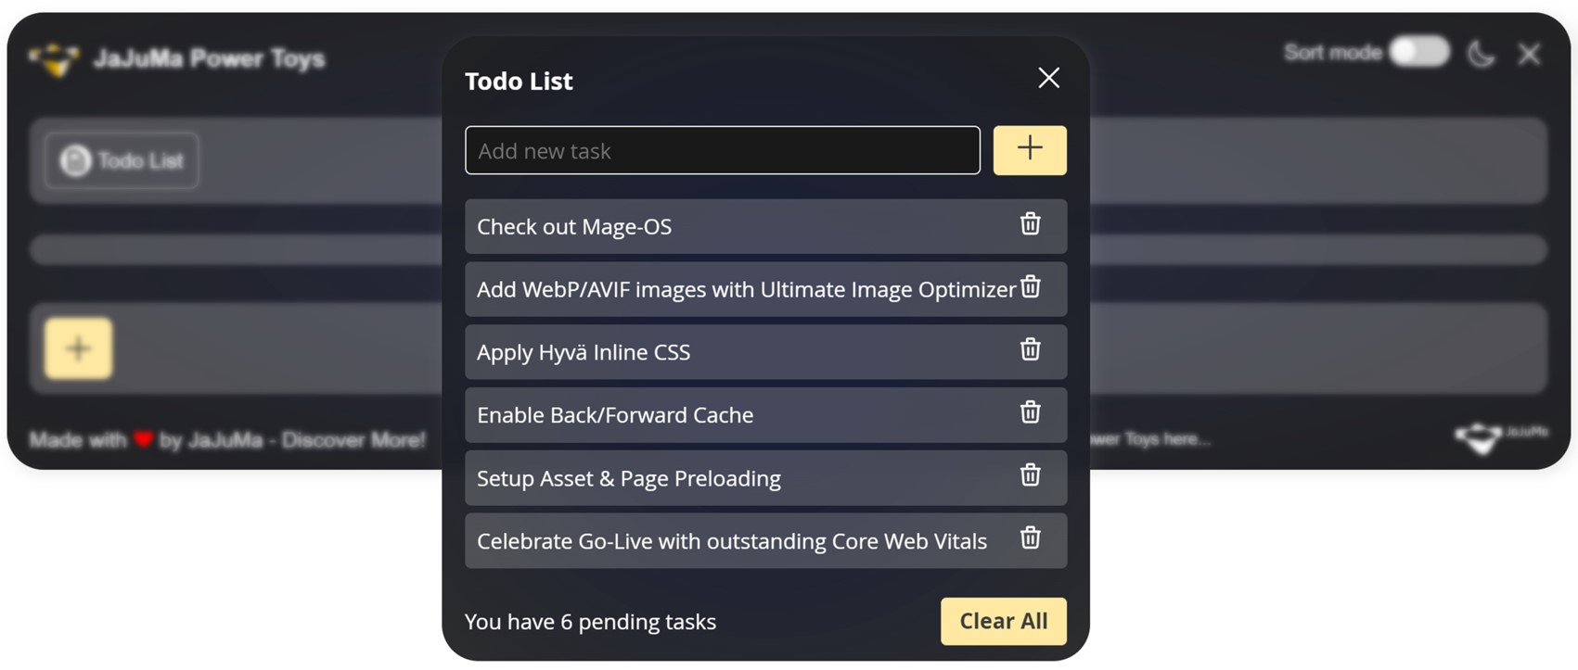Click the Add new task input field
Image resolution: width=1578 pixels, height=670 pixels.
[723, 150]
